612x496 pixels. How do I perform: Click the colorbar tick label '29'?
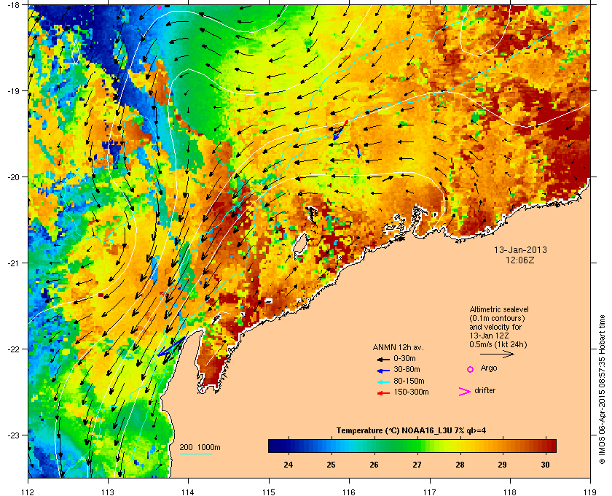[x=502, y=465]
